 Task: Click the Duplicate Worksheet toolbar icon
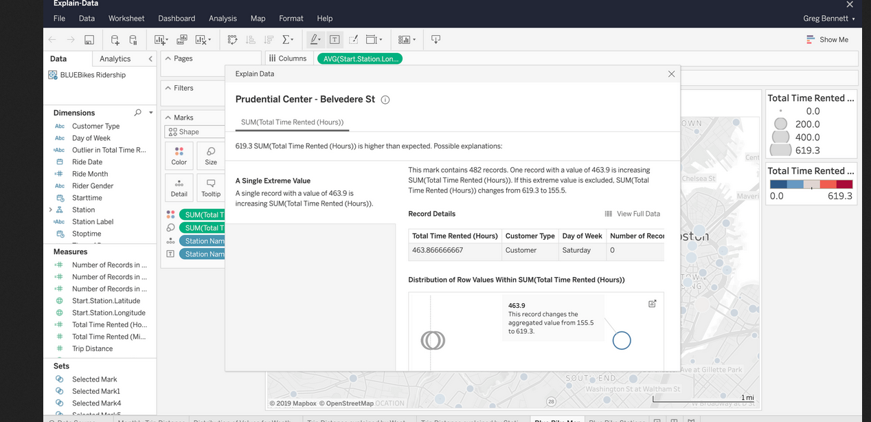[182, 40]
